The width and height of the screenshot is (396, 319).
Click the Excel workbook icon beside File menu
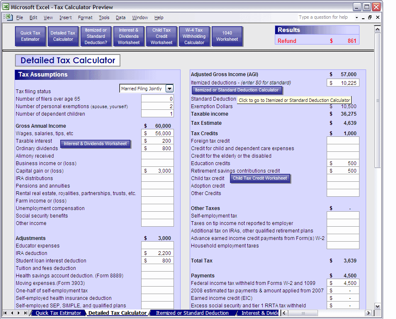click(x=10, y=17)
